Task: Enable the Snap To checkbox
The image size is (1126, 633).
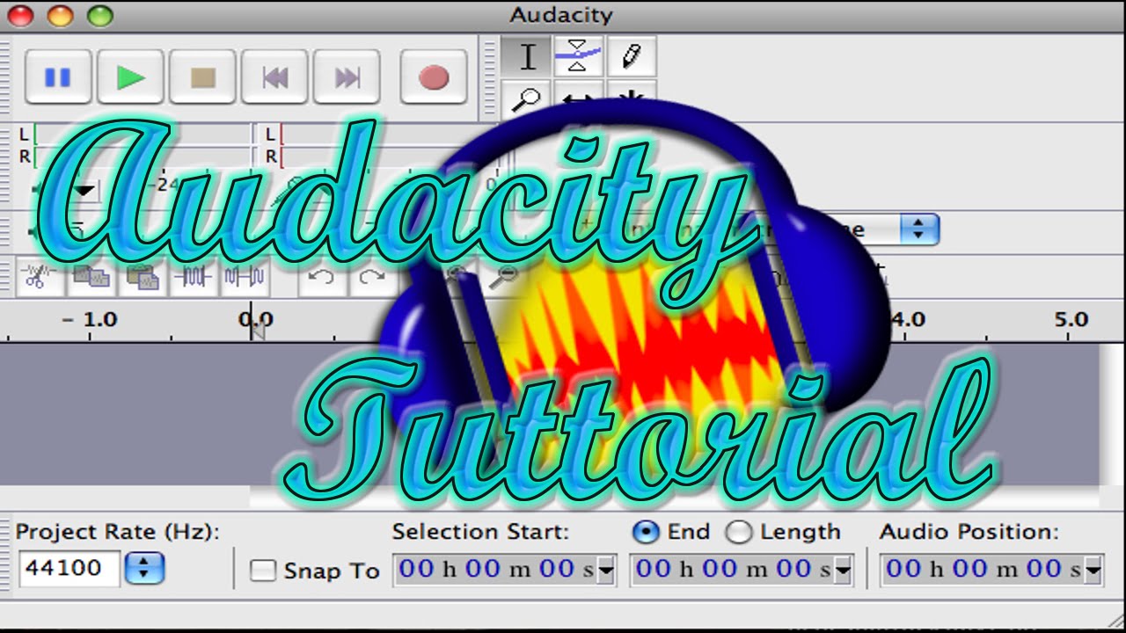Action: pos(263,571)
